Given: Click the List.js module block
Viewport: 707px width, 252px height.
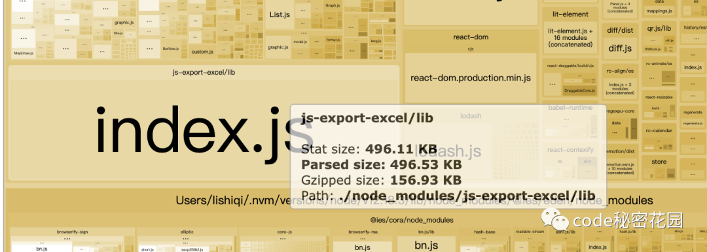Looking at the screenshot, I should (x=279, y=14).
